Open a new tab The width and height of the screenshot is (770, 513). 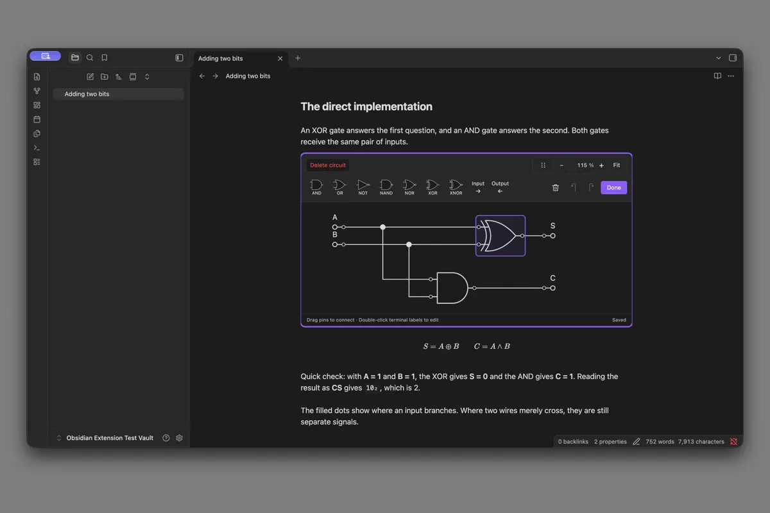[298, 58]
